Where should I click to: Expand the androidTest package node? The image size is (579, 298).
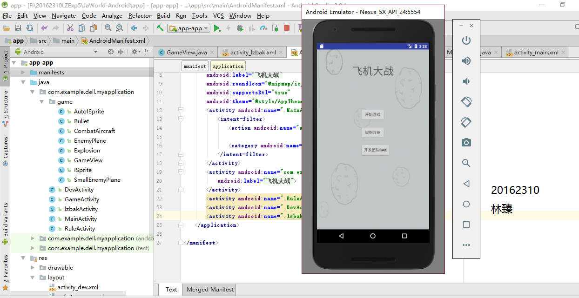click(32, 238)
